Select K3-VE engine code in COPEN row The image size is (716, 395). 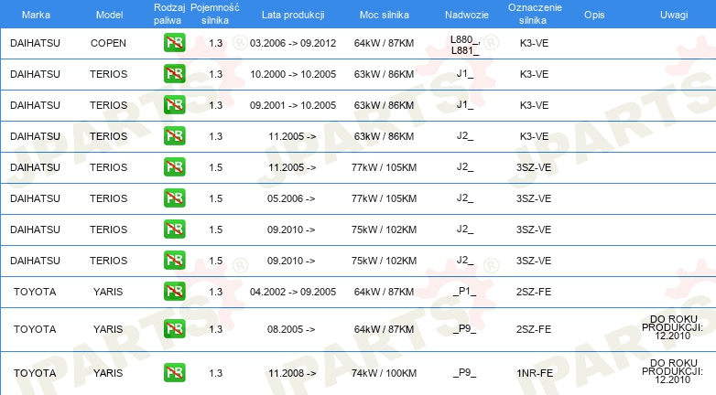(534, 43)
